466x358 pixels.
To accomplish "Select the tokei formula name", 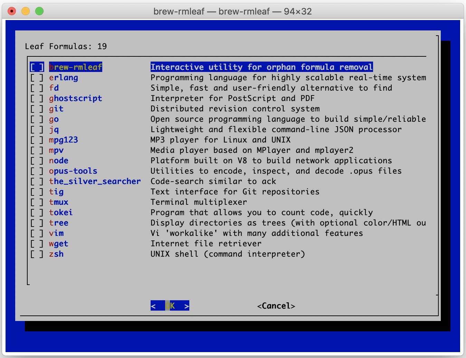I will coord(61,212).
